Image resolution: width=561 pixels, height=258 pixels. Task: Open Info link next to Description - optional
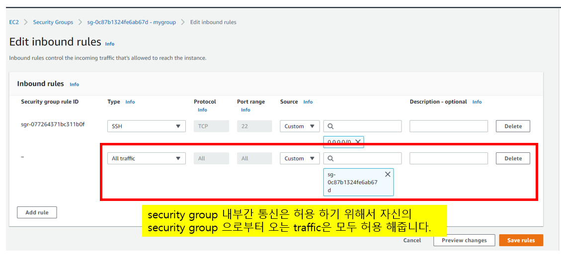point(477,102)
